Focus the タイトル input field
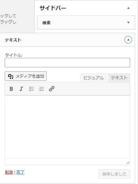The height and width of the screenshot is (184, 138). 67,63
